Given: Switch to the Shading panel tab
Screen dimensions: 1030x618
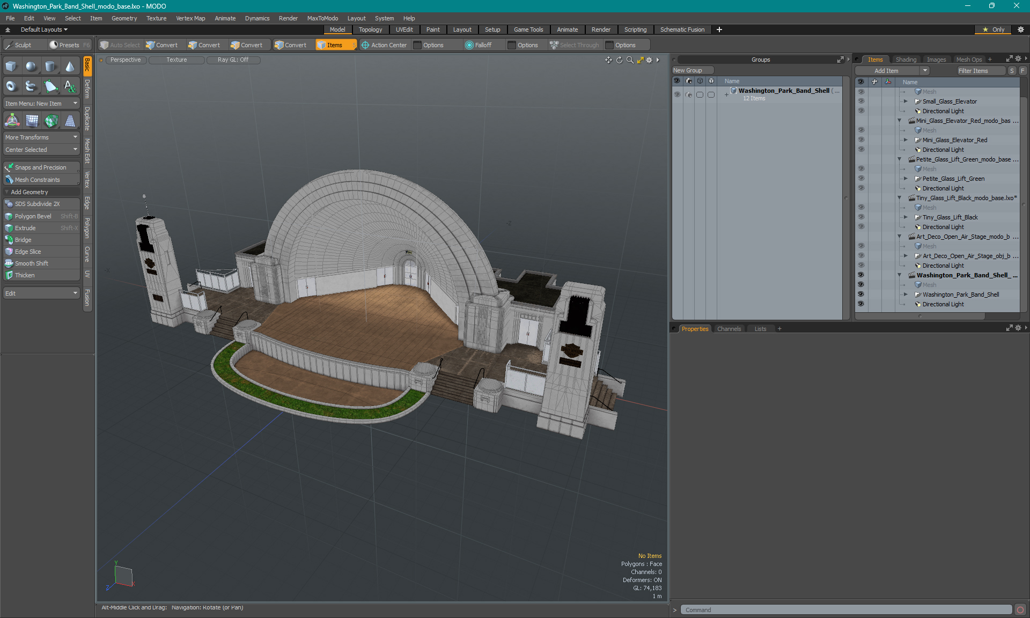Looking at the screenshot, I should [x=906, y=60].
